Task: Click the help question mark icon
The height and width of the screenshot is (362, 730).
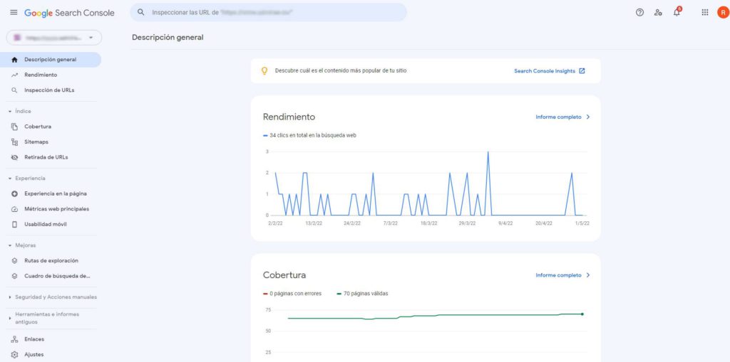Action: click(639, 13)
